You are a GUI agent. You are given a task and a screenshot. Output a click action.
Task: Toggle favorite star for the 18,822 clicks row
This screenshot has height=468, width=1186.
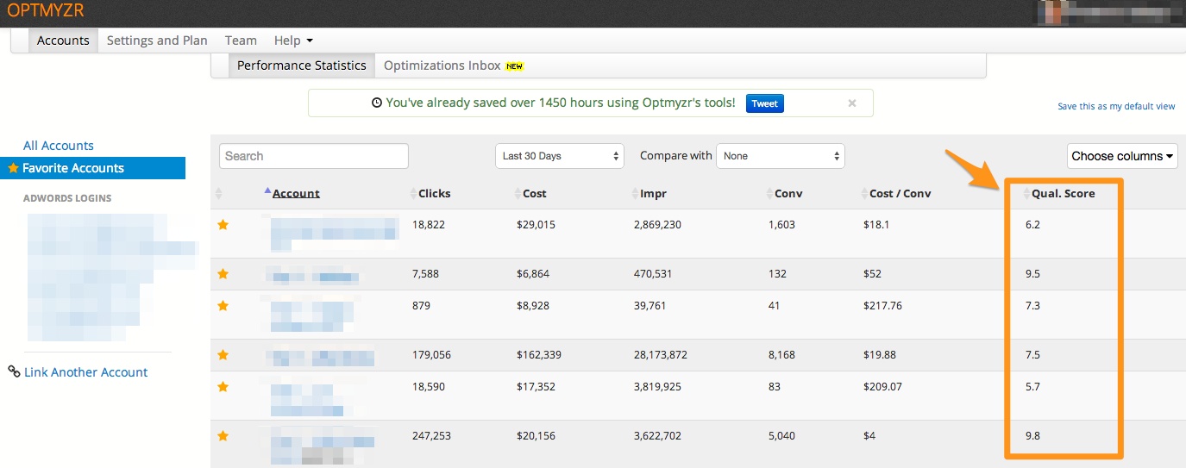(x=223, y=225)
